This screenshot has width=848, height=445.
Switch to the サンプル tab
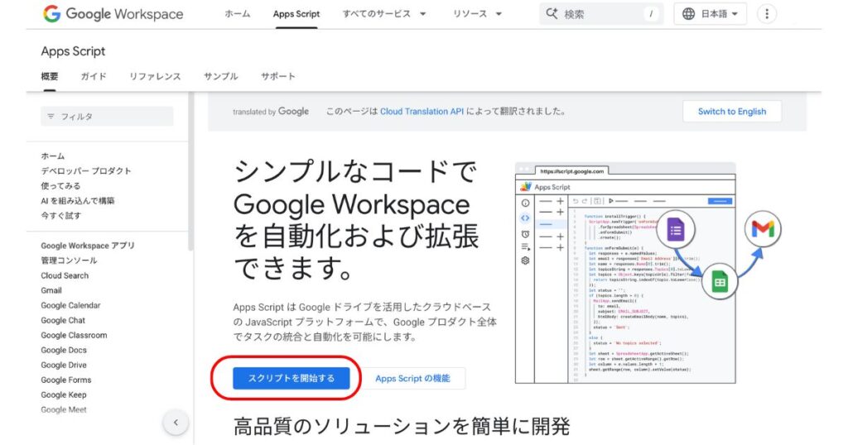(220, 76)
